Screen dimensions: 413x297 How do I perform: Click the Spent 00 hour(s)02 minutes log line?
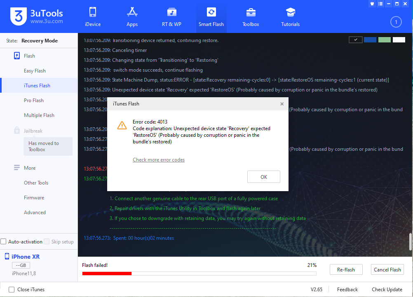point(129,238)
